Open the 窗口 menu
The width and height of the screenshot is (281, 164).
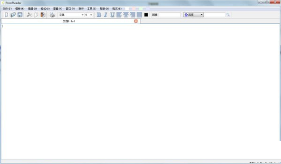point(70,9)
